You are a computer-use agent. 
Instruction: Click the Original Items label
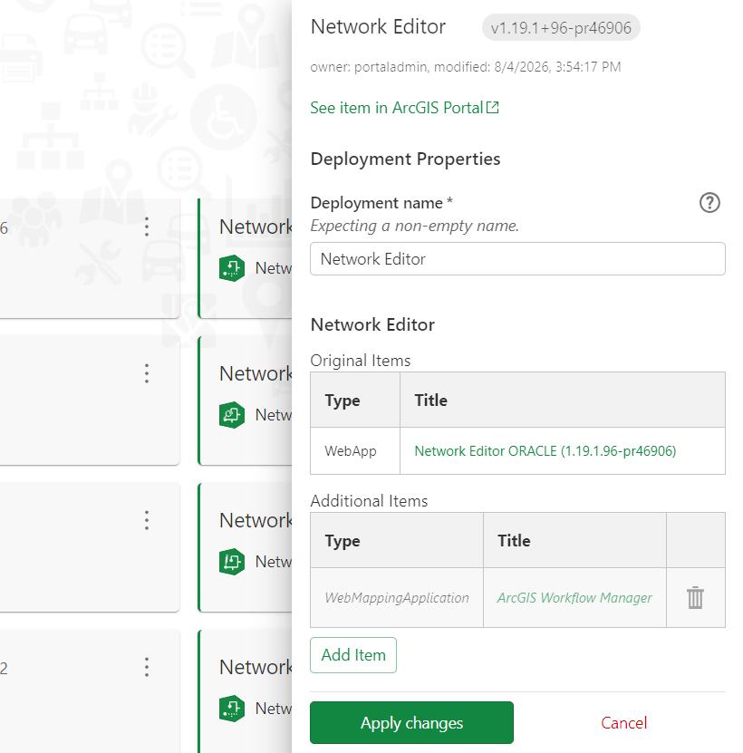361,361
